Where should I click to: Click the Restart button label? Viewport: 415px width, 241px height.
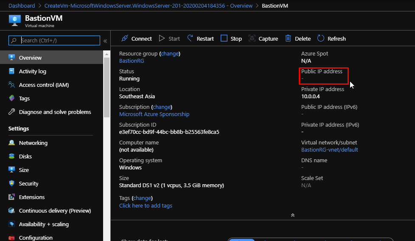[205, 39]
